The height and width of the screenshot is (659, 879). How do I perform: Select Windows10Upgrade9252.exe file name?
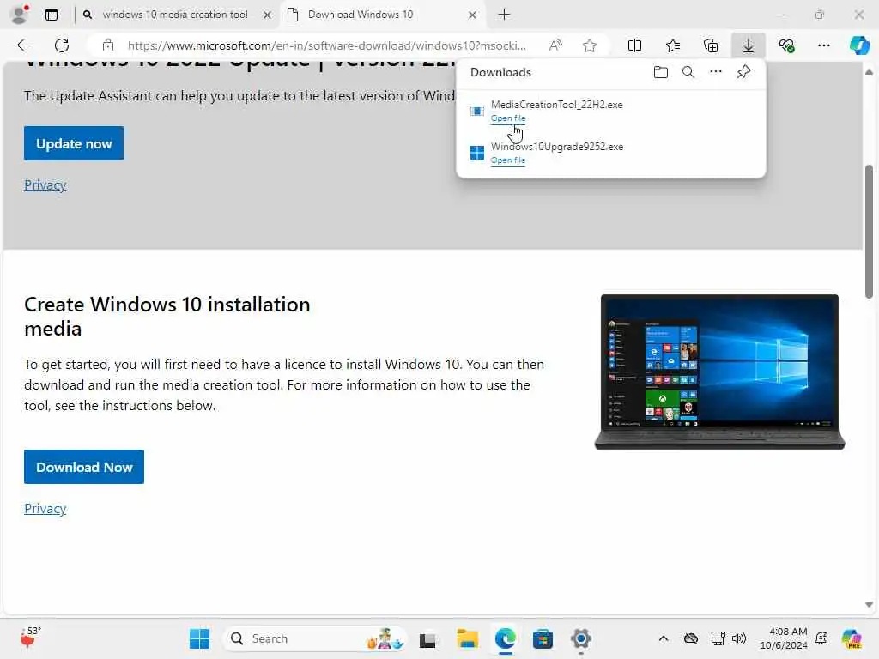pos(556,146)
